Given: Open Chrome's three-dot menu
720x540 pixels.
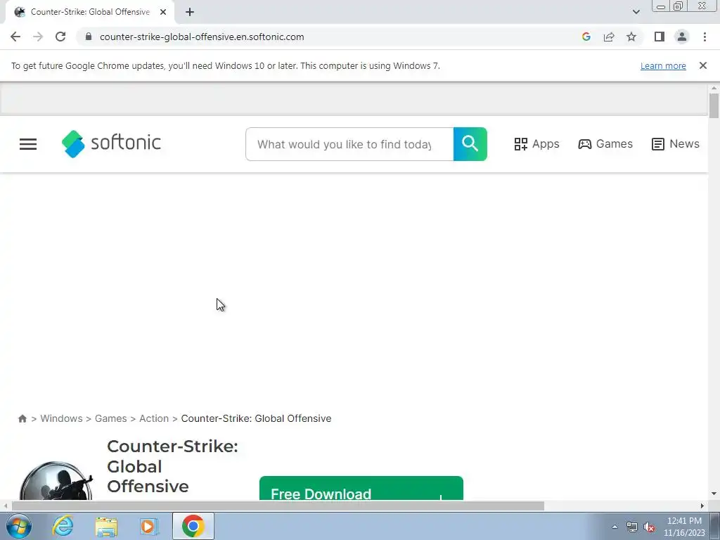Looking at the screenshot, I should [x=705, y=37].
